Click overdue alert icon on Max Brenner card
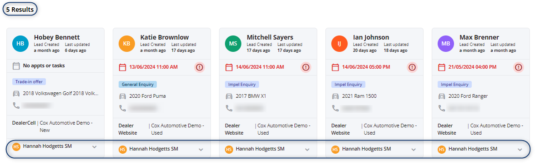This screenshot has height=166, width=549. click(x=519, y=67)
